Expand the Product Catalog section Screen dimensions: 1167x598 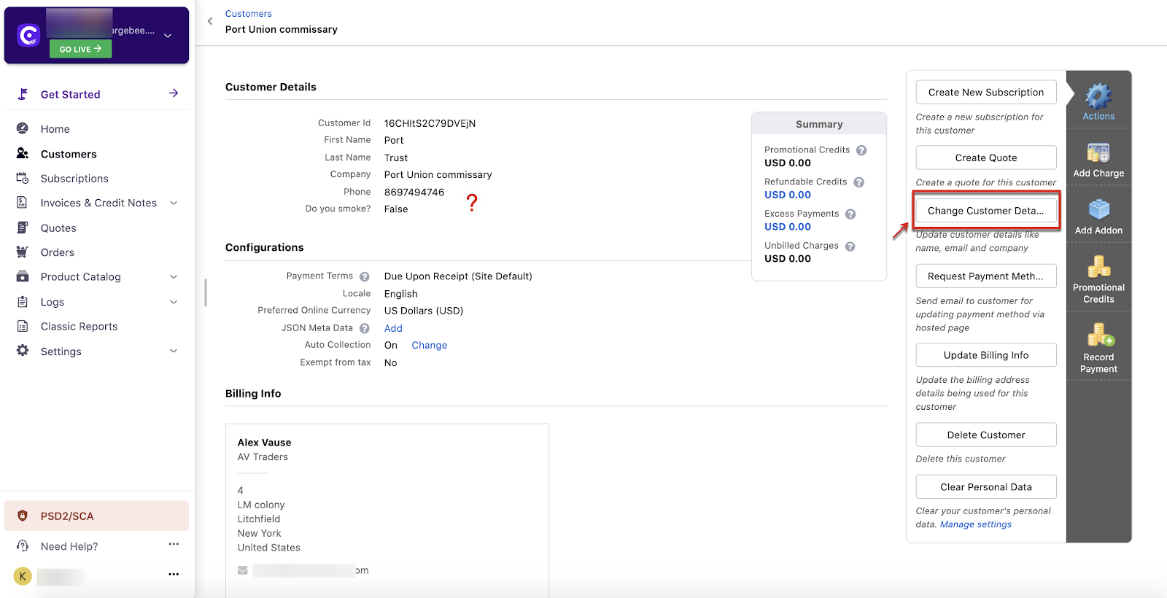pyautogui.click(x=174, y=277)
